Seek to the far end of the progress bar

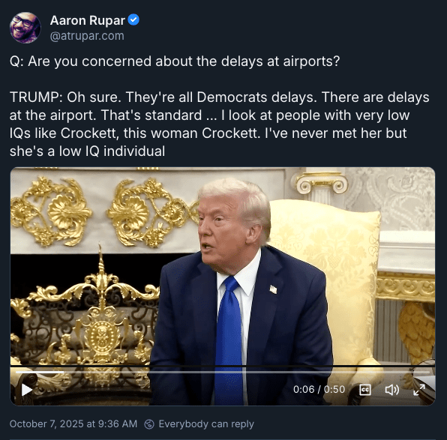[x=427, y=372]
